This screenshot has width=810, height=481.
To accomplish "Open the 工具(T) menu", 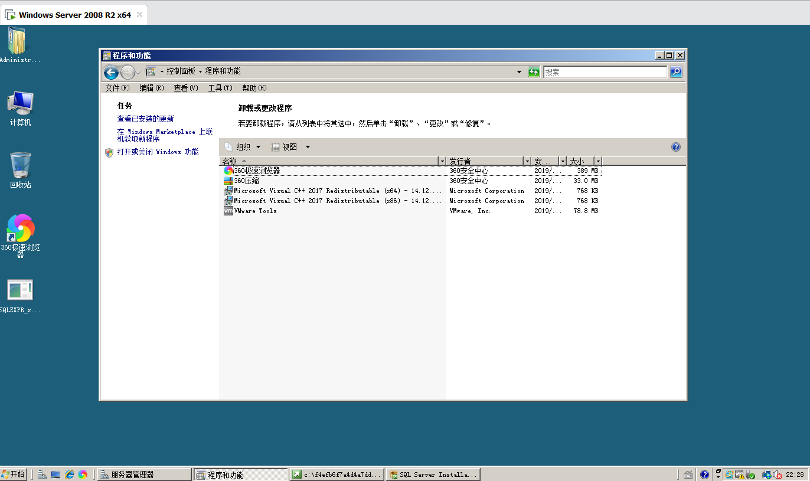I will (220, 88).
